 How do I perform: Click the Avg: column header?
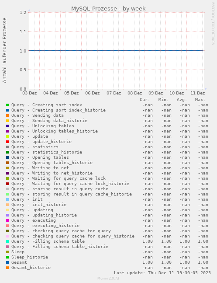point(182,100)
